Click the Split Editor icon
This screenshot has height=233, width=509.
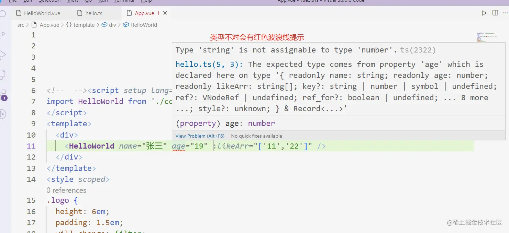[495, 13]
